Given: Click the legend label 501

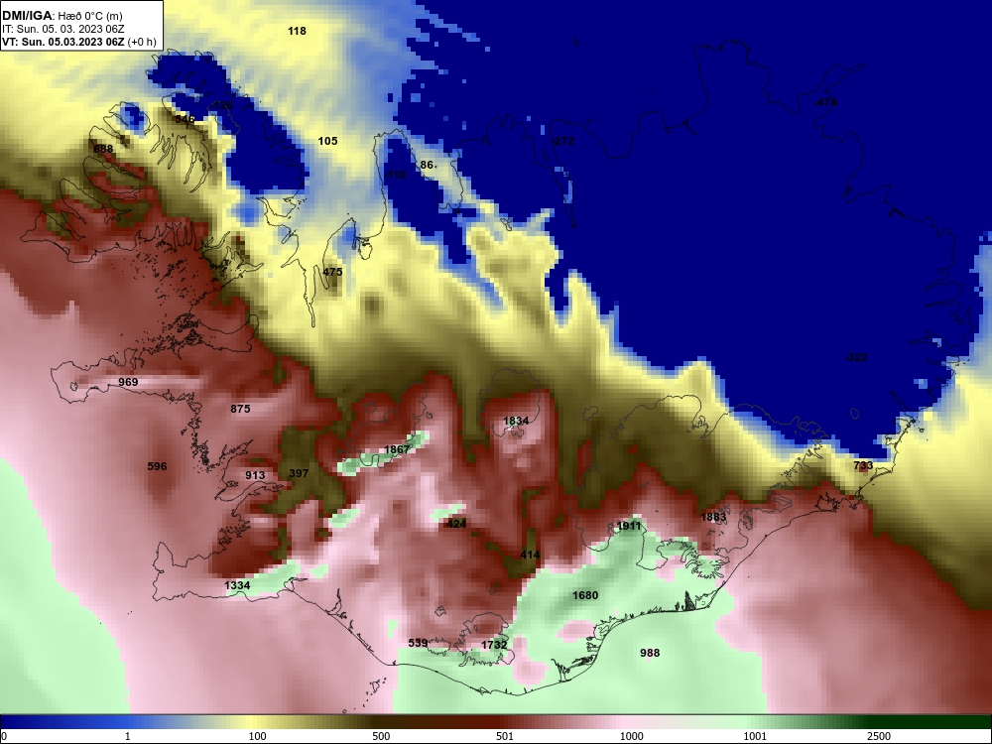Looking at the screenshot, I should tap(505, 736).
